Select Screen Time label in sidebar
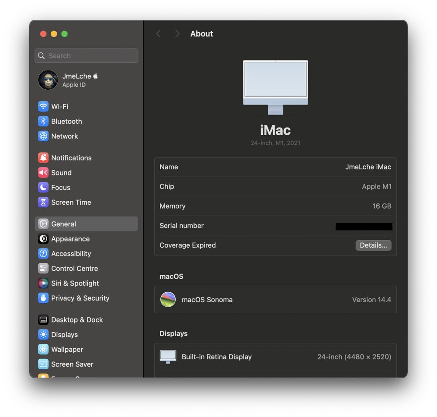Screen dimensions: 437x417 pos(71,202)
